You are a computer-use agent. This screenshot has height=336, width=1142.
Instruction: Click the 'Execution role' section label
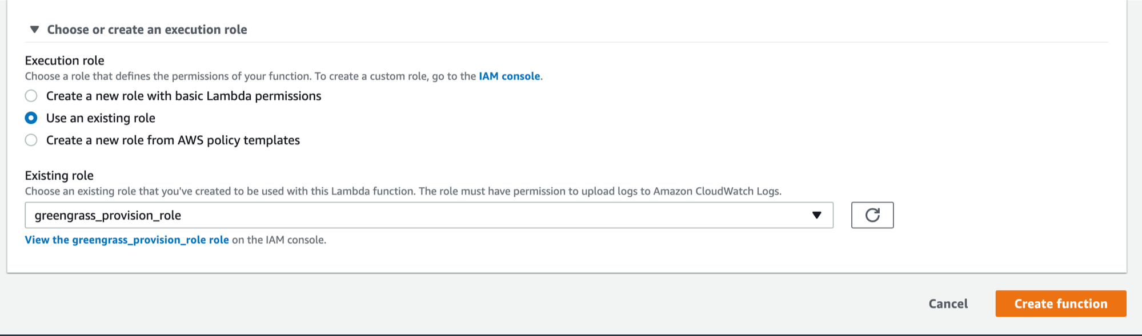click(x=65, y=60)
